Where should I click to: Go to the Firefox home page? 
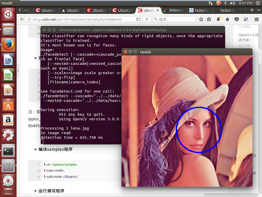click(227, 19)
